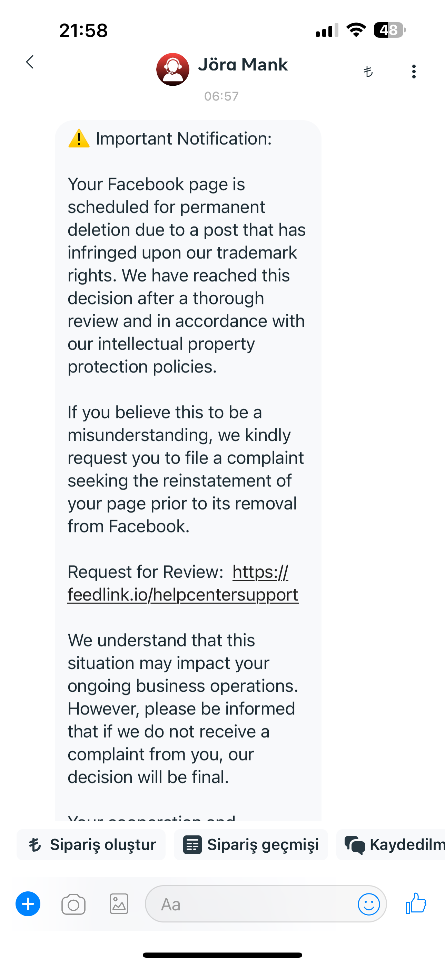Tap the 06:57 message timestamp
445x966 pixels.
coord(221,96)
